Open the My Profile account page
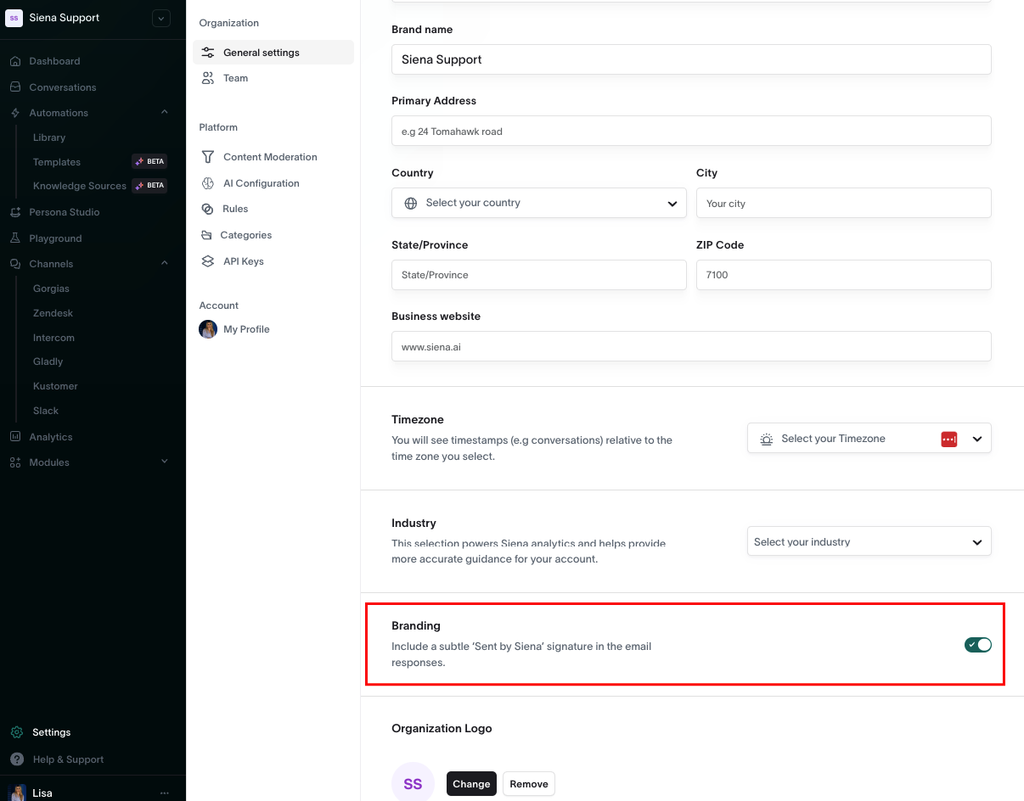The width and height of the screenshot is (1024, 801). coord(246,329)
